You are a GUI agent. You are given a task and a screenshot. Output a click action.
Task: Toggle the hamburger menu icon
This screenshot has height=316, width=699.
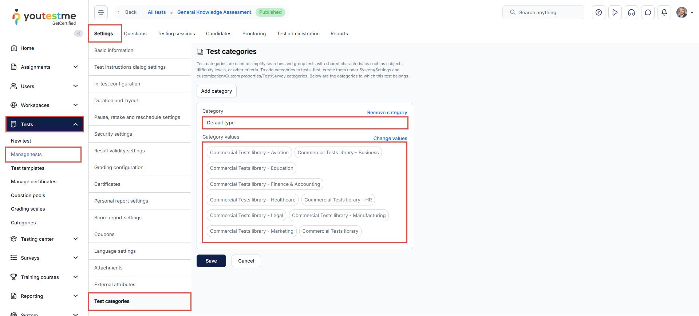click(101, 12)
